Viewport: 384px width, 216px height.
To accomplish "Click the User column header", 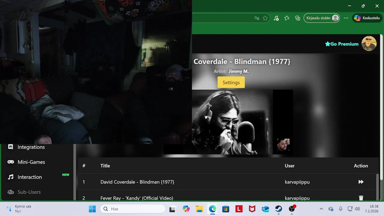I will click(289, 166).
